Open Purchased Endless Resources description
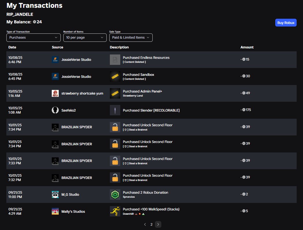 pos(146,58)
